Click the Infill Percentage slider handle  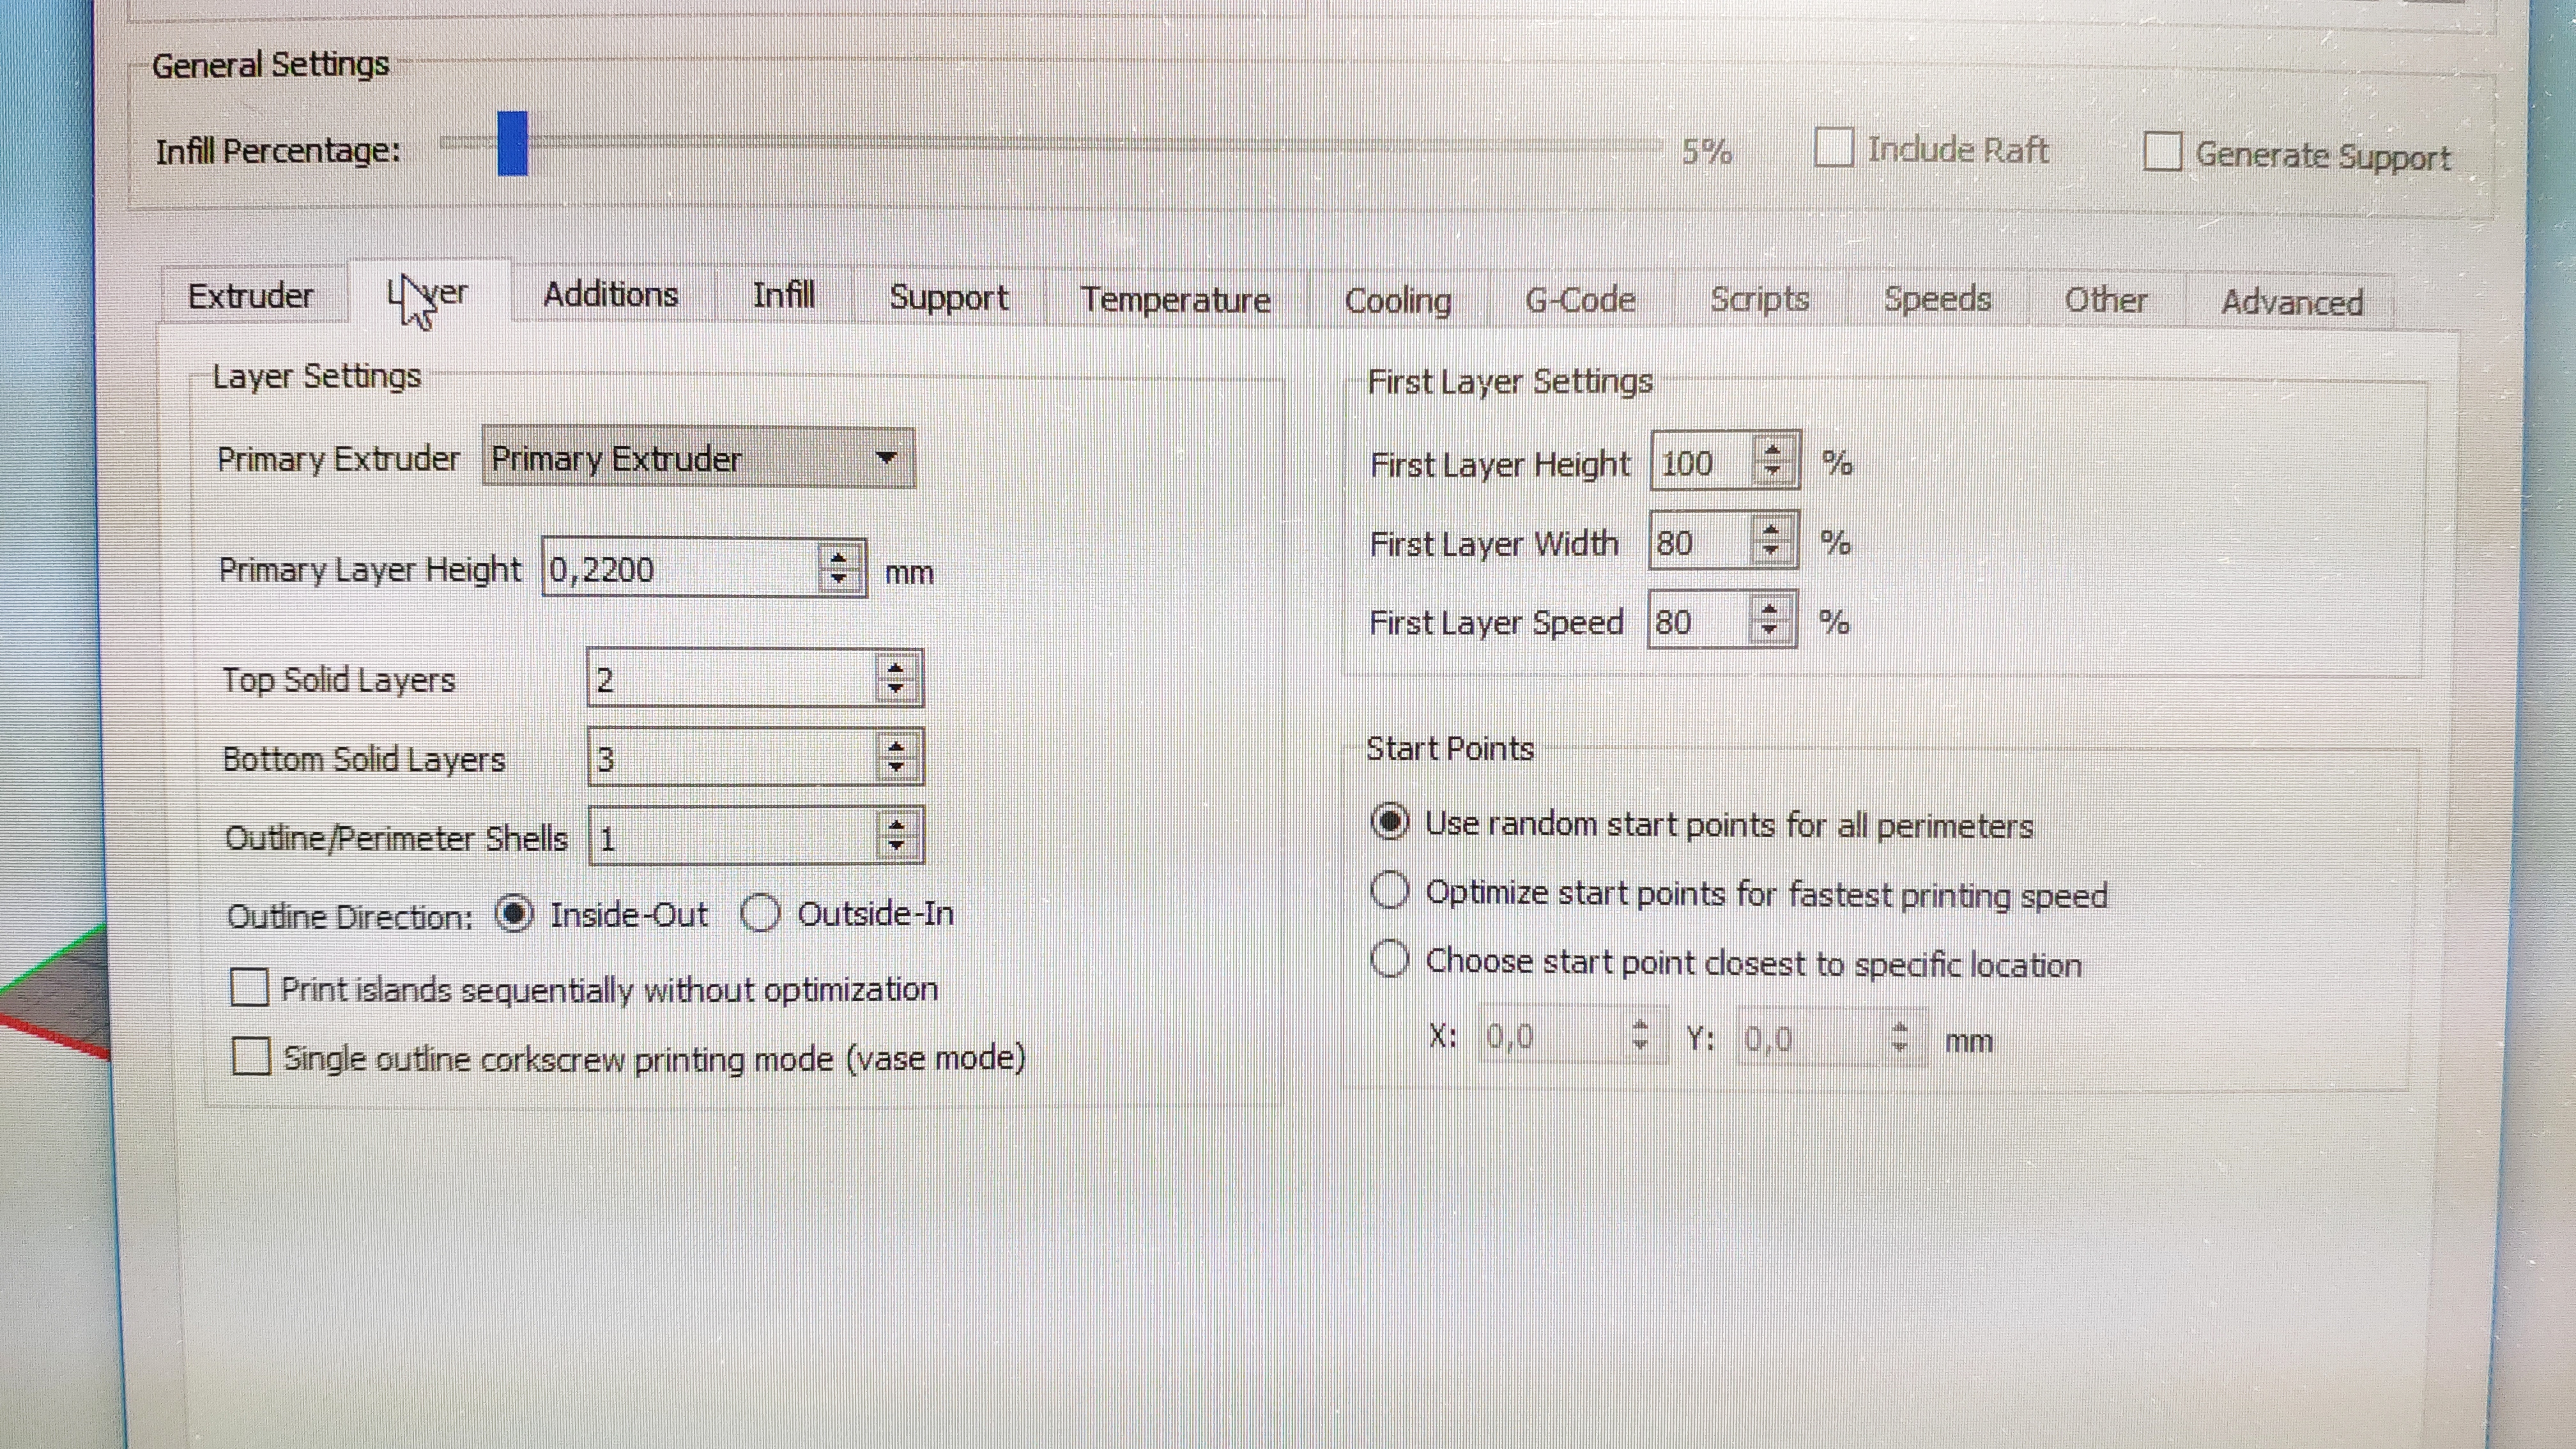[512, 144]
